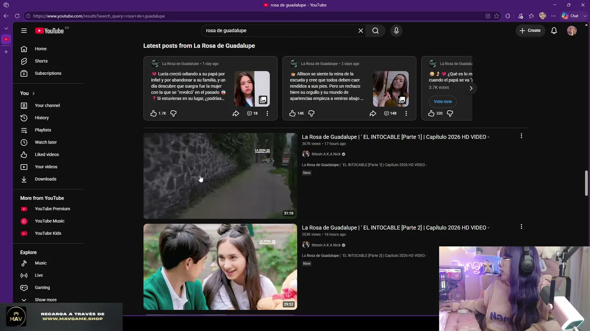The height and width of the screenshot is (331, 590).
Task: Expand the You section chevron
Action: [33, 94]
